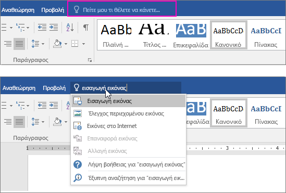Screen dimensions: 286x193
Task: Click line spacing icon in upper ribbon
Action: coord(35,44)
